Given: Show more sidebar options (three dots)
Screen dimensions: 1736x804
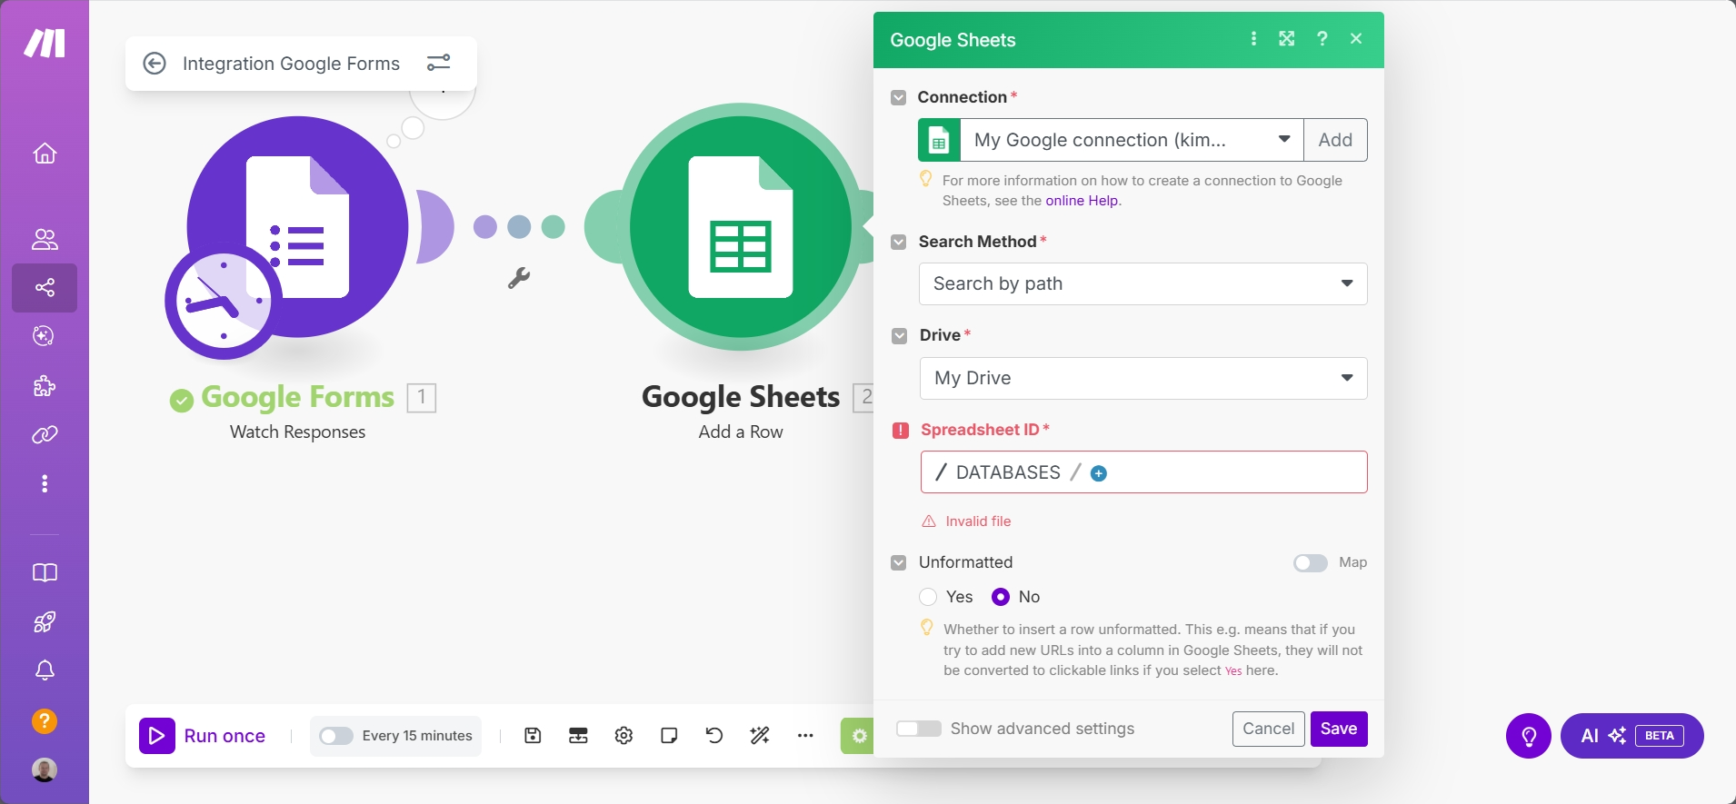Looking at the screenshot, I should (45, 484).
